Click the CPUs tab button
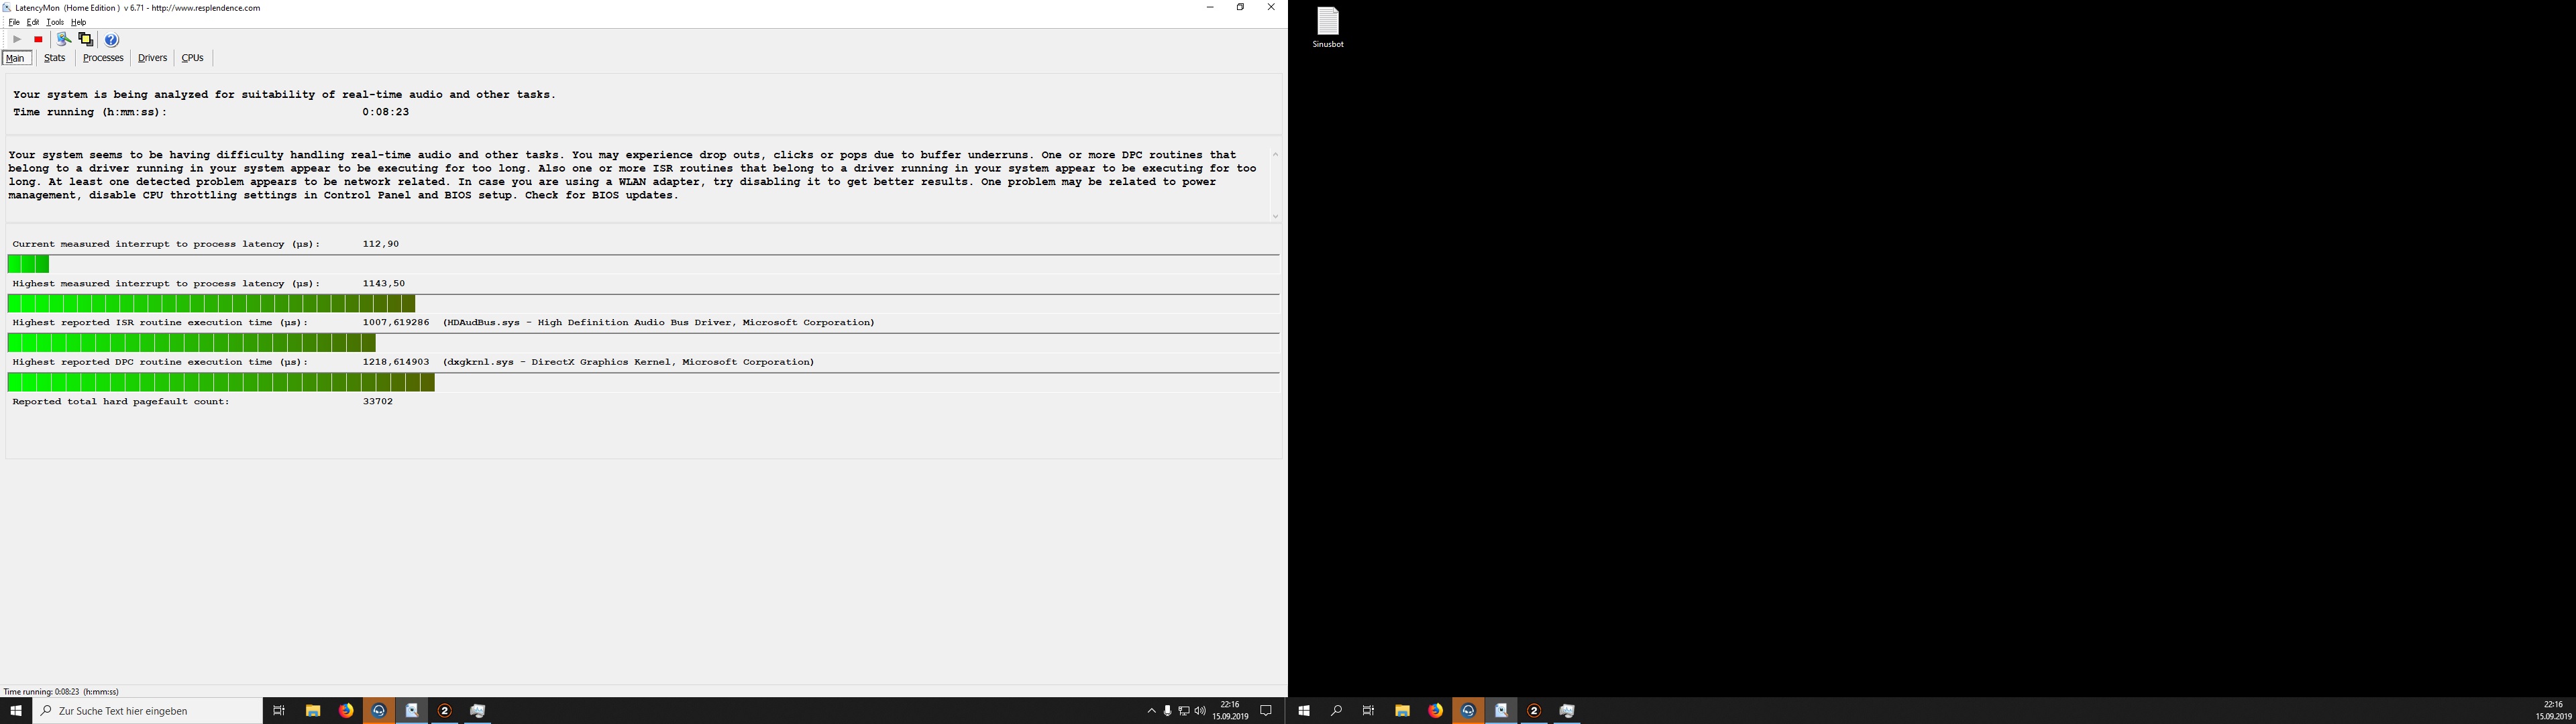 click(193, 58)
